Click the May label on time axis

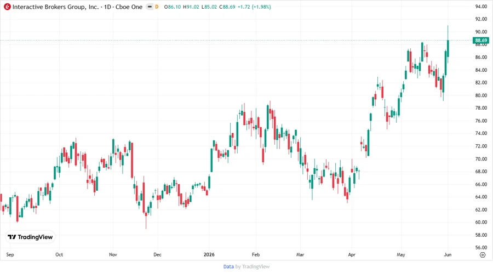coord(401,254)
